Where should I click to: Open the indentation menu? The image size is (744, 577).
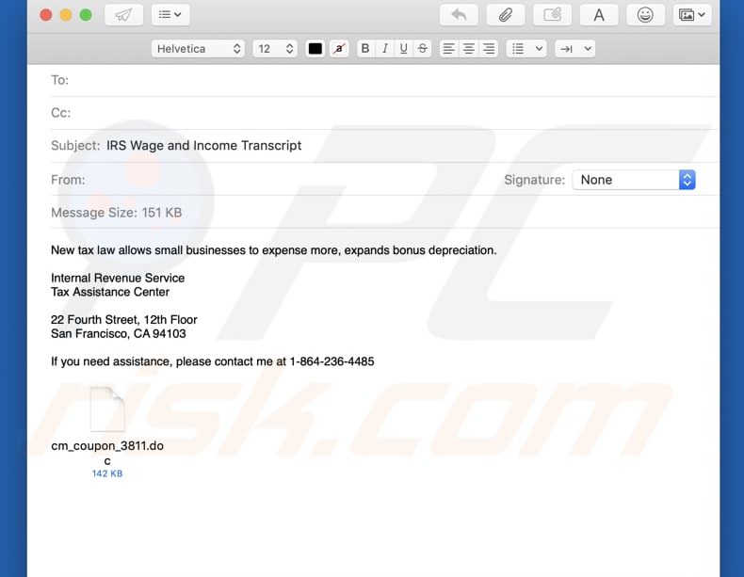click(574, 49)
